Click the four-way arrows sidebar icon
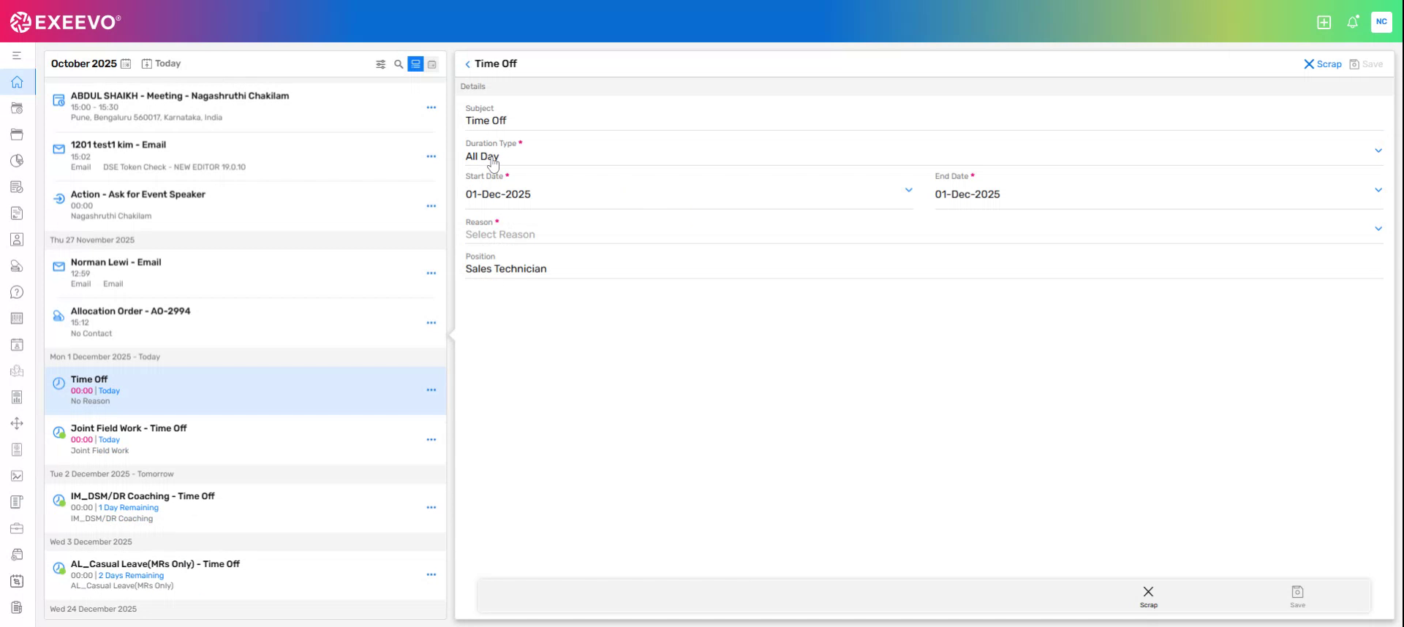The image size is (1404, 627). [x=17, y=424]
